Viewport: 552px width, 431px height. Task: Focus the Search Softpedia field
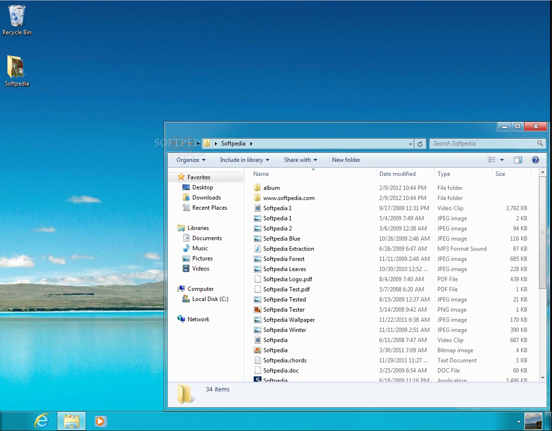pyautogui.click(x=488, y=143)
